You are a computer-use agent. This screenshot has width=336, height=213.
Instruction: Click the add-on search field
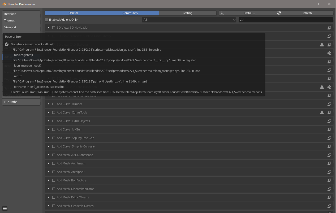click(286, 20)
